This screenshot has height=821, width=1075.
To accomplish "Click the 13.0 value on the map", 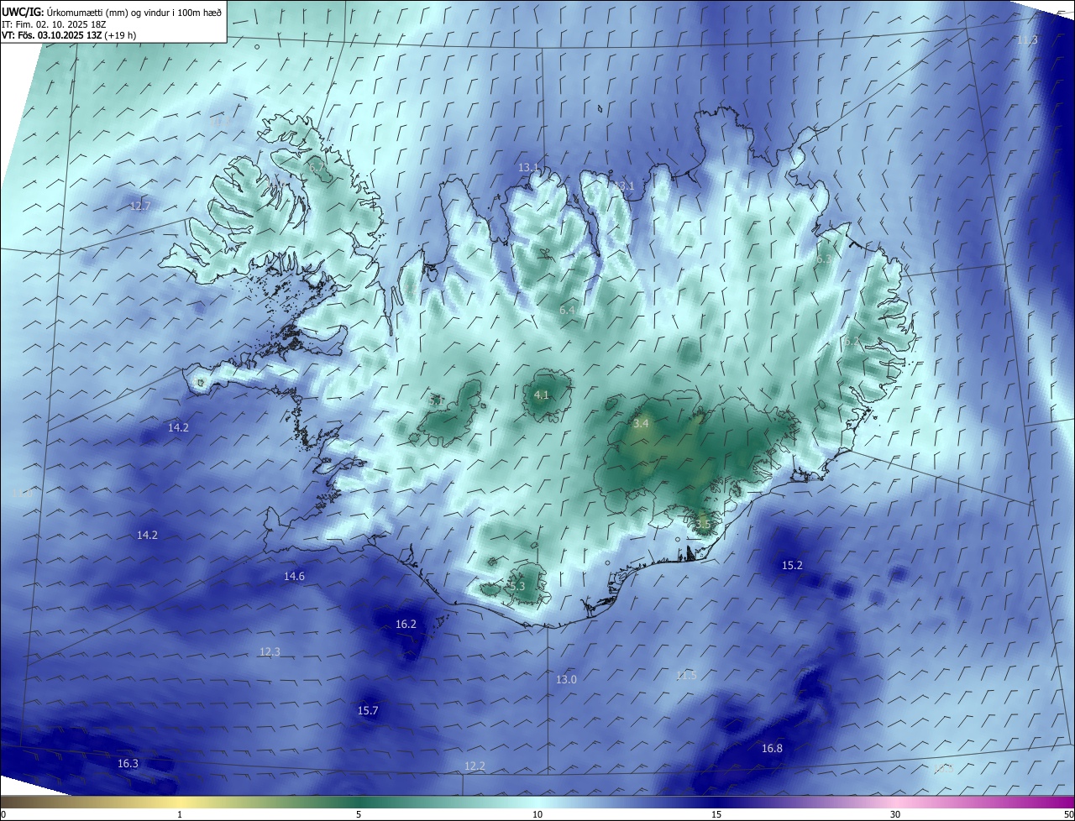I will [x=567, y=680].
